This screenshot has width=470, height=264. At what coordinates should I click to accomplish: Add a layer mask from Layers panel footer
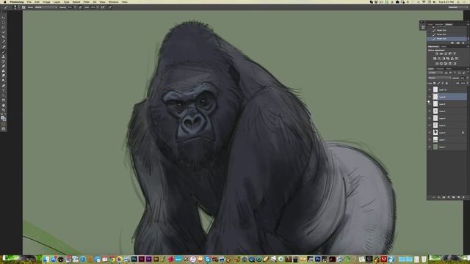click(444, 197)
